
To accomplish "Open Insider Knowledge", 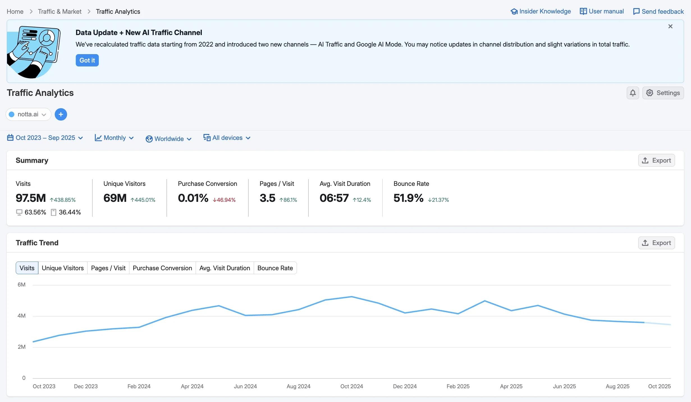I will [x=540, y=11].
